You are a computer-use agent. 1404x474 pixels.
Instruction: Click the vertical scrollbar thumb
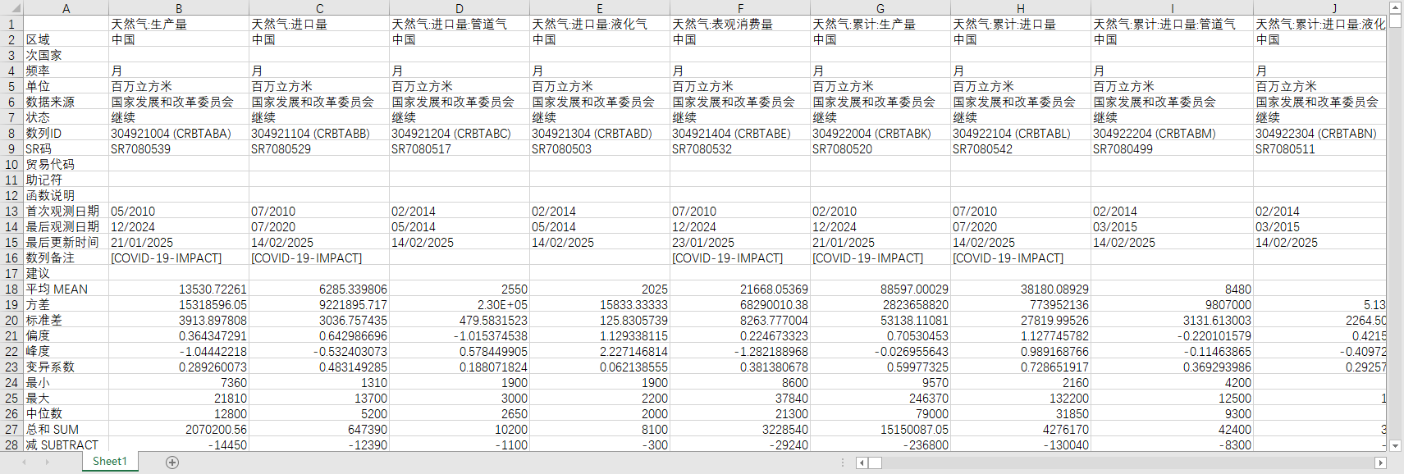[1396, 21]
